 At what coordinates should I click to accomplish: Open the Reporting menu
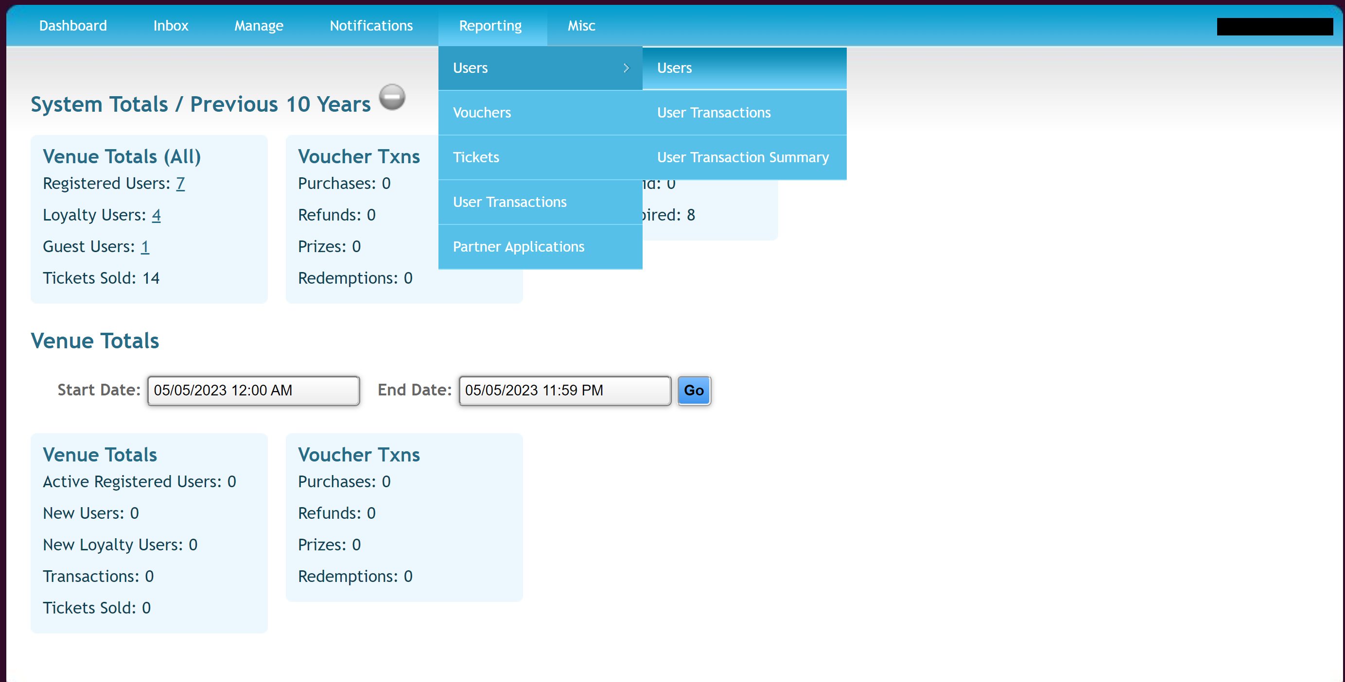490,26
